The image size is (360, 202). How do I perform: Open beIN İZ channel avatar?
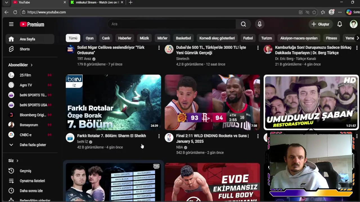pos(70,138)
